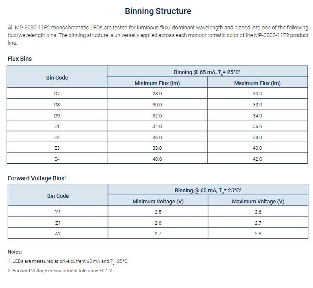
Task: Click the Z1 voltage bin code cell
Action: coord(57,223)
